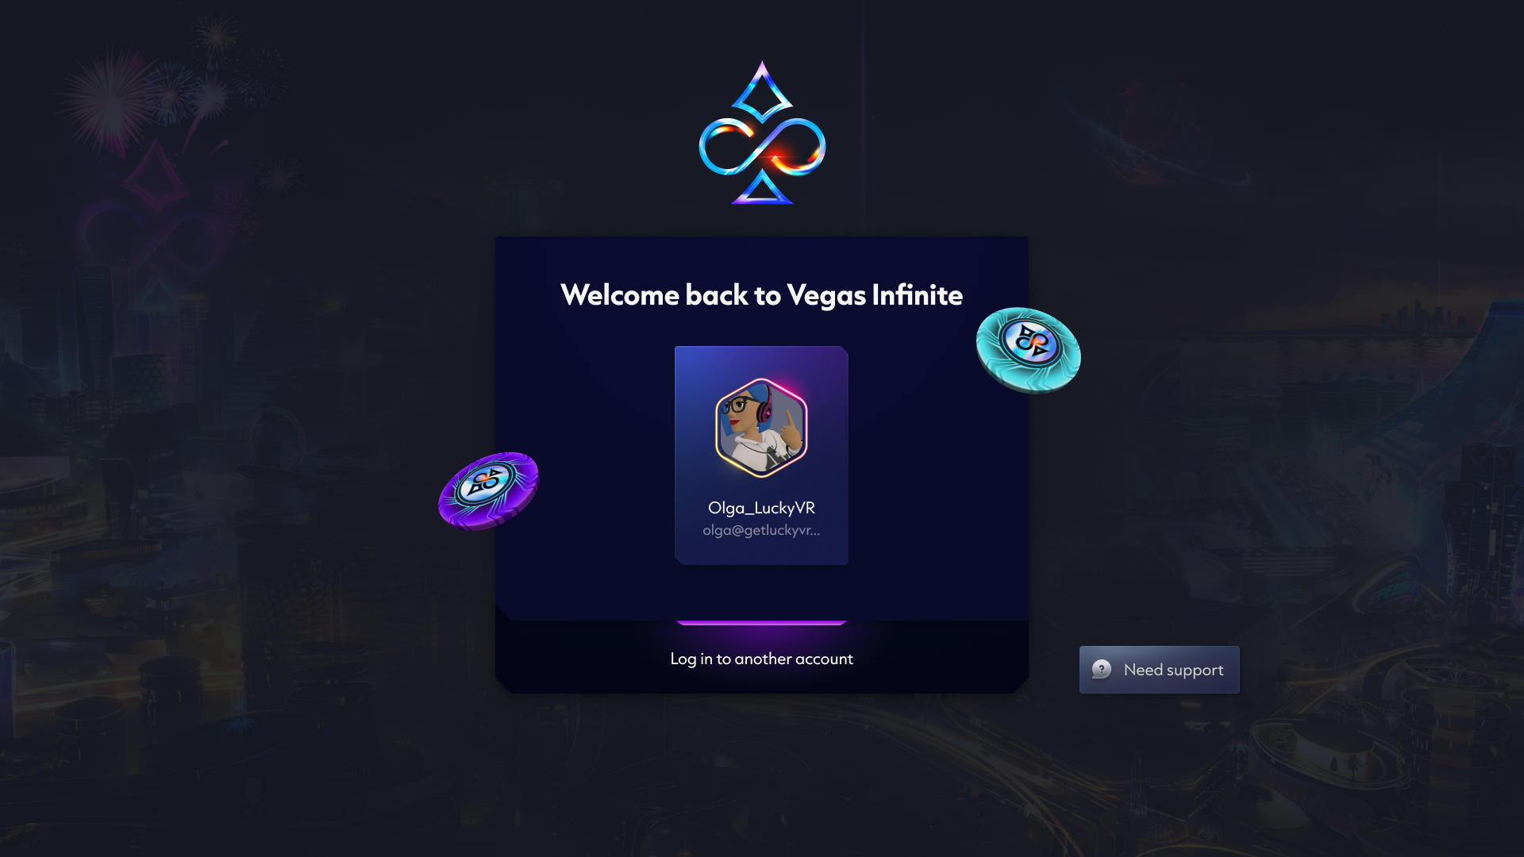The height and width of the screenshot is (857, 1524).
Task: Click the infinity emblem on the purple chip
Action: (x=487, y=482)
